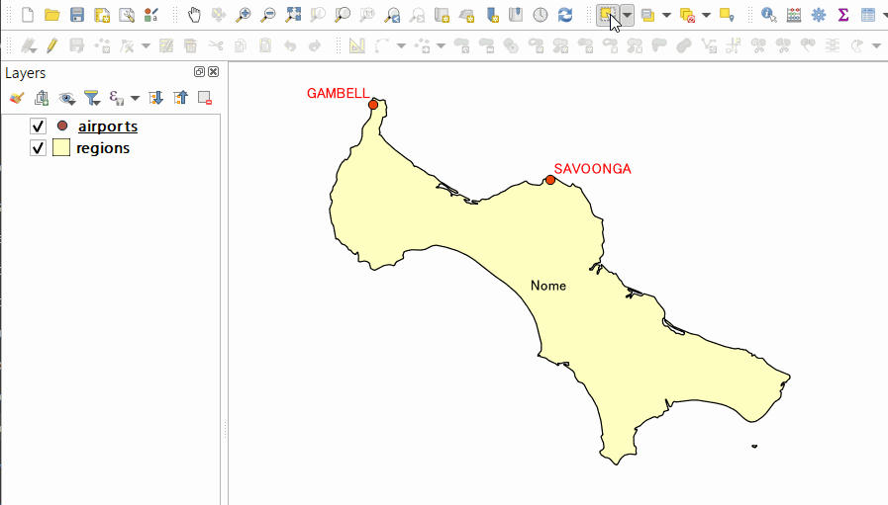Select the Pan Map hand tool

[194, 15]
